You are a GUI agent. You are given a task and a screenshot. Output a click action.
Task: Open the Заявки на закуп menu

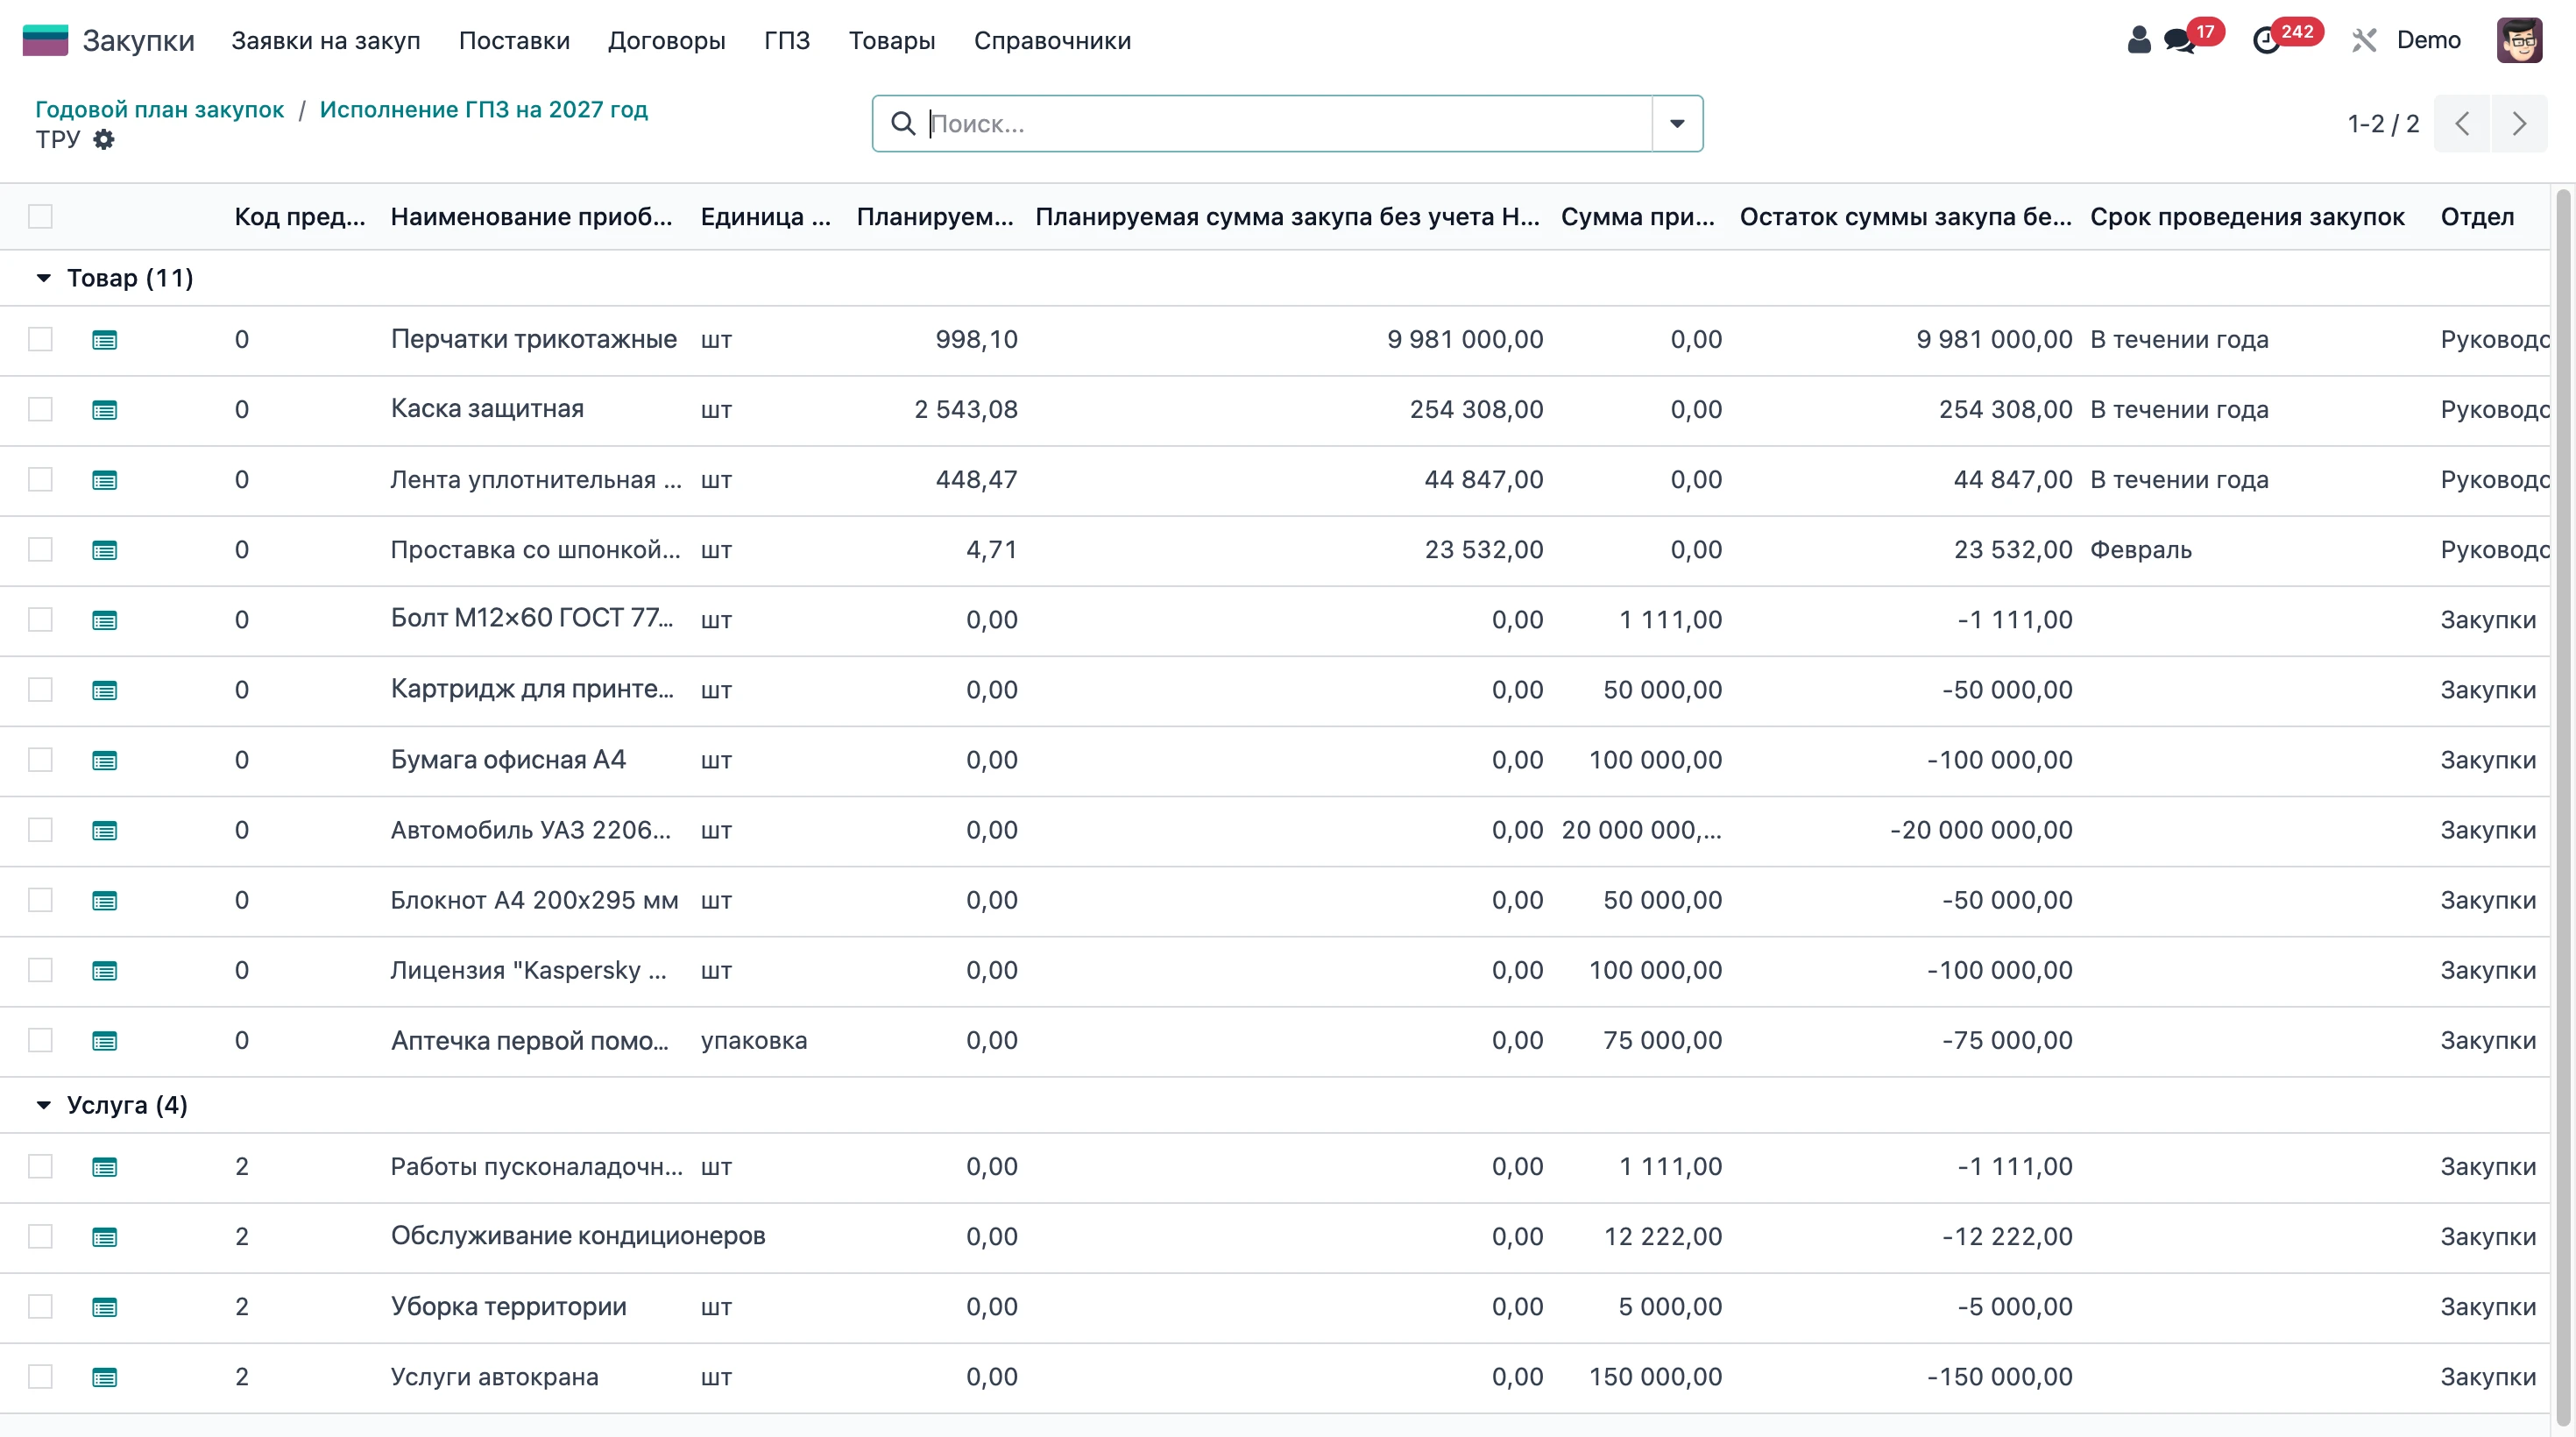click(x=326, y=40)
